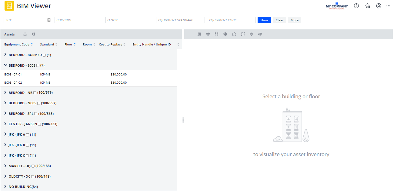The height and width of the screenshot is (194, 397).
Task: Click the stacked cubes icon in toolbar
Action: (x=251, y=34)
